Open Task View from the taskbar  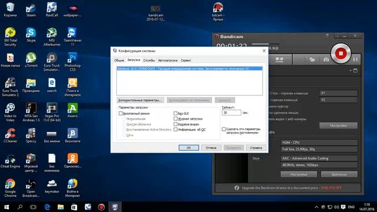pyautogui.click(x=33, y=207)
